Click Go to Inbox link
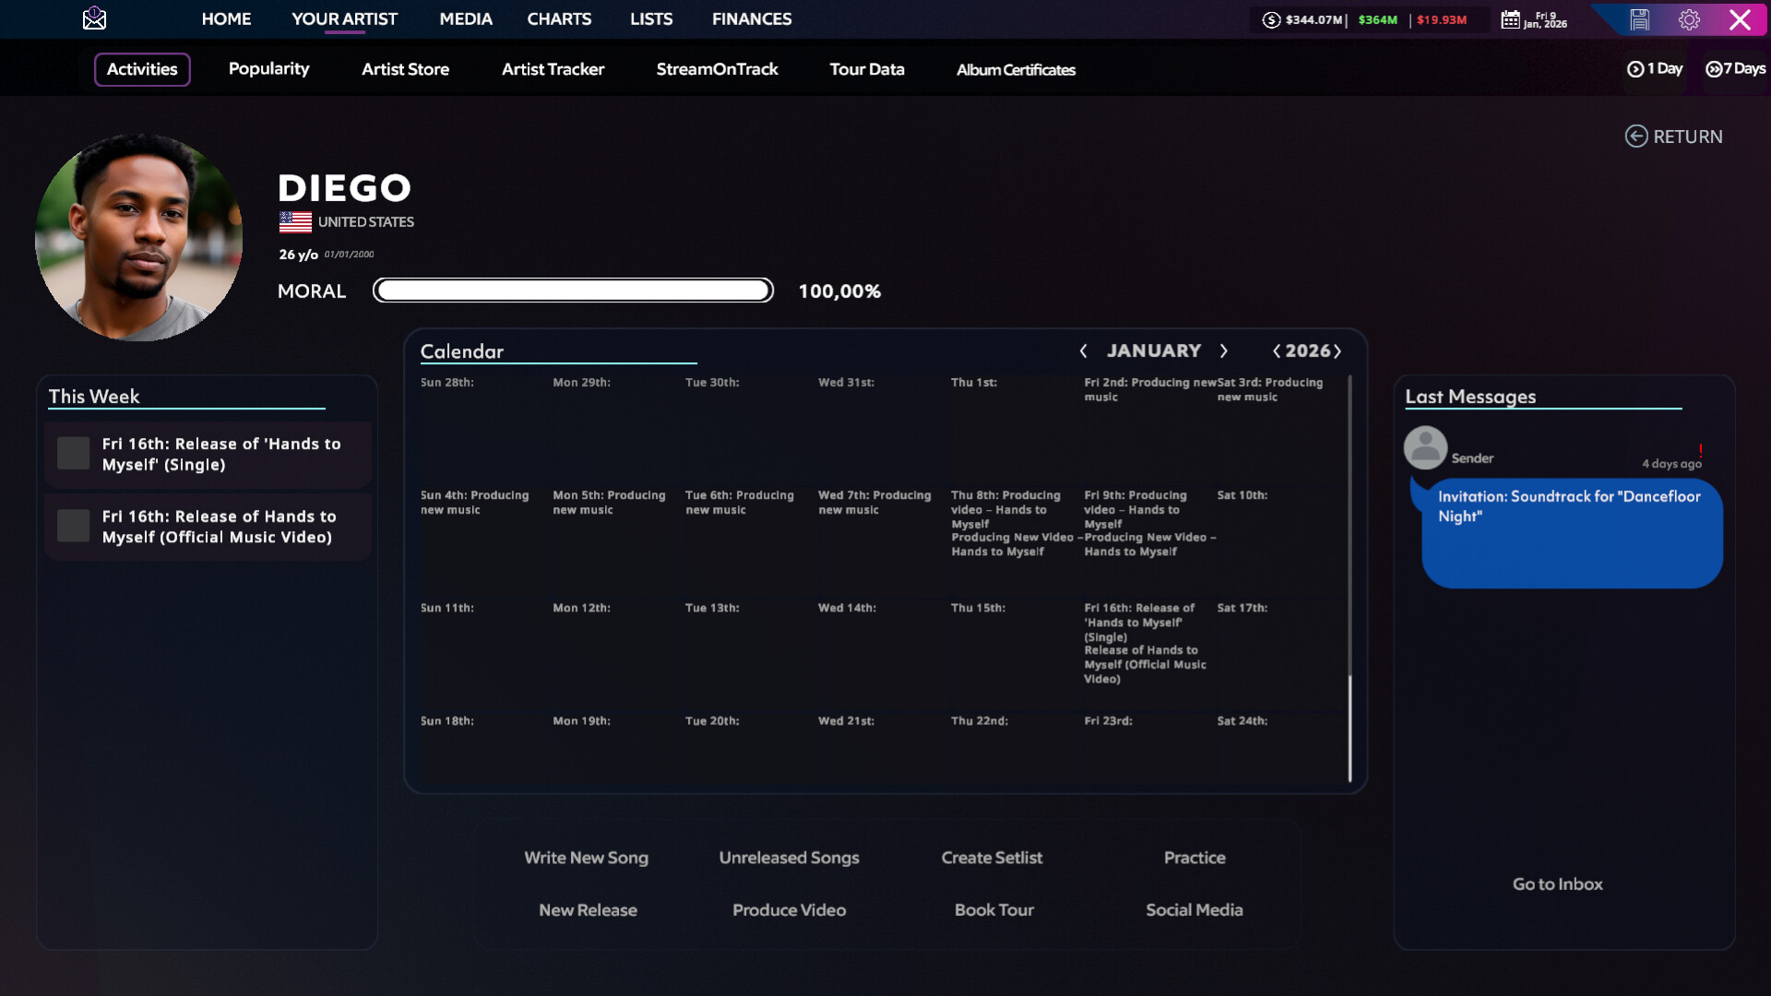 pos(1557,884)
